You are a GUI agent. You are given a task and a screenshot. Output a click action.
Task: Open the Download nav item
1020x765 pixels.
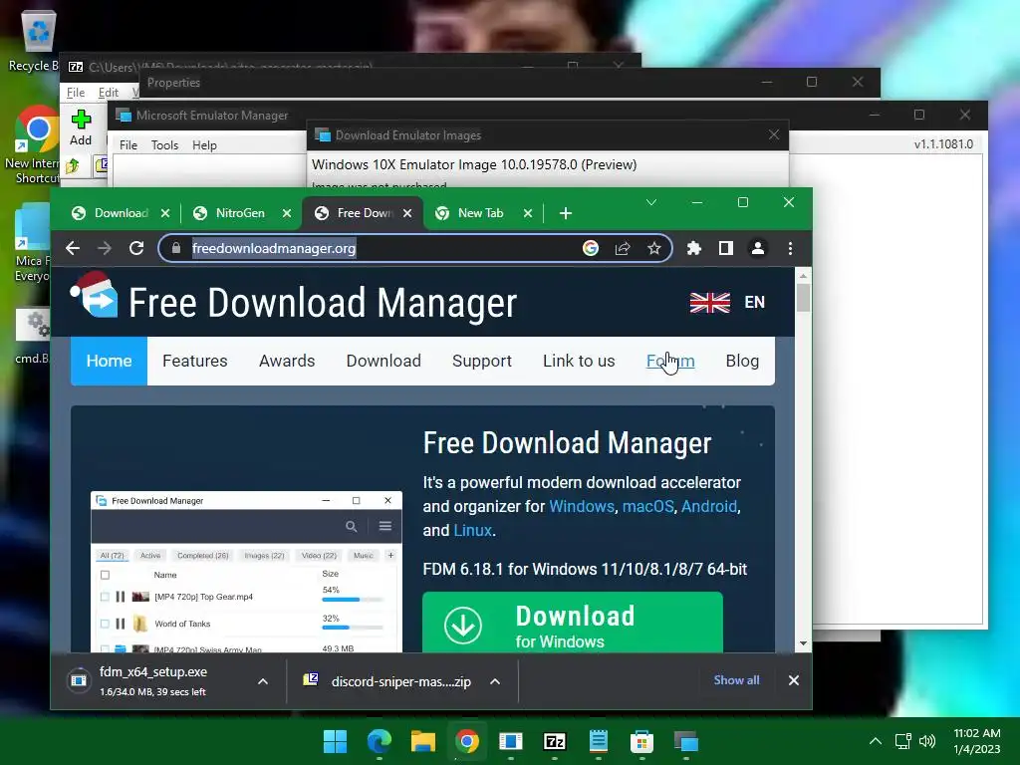click(383, 361)
